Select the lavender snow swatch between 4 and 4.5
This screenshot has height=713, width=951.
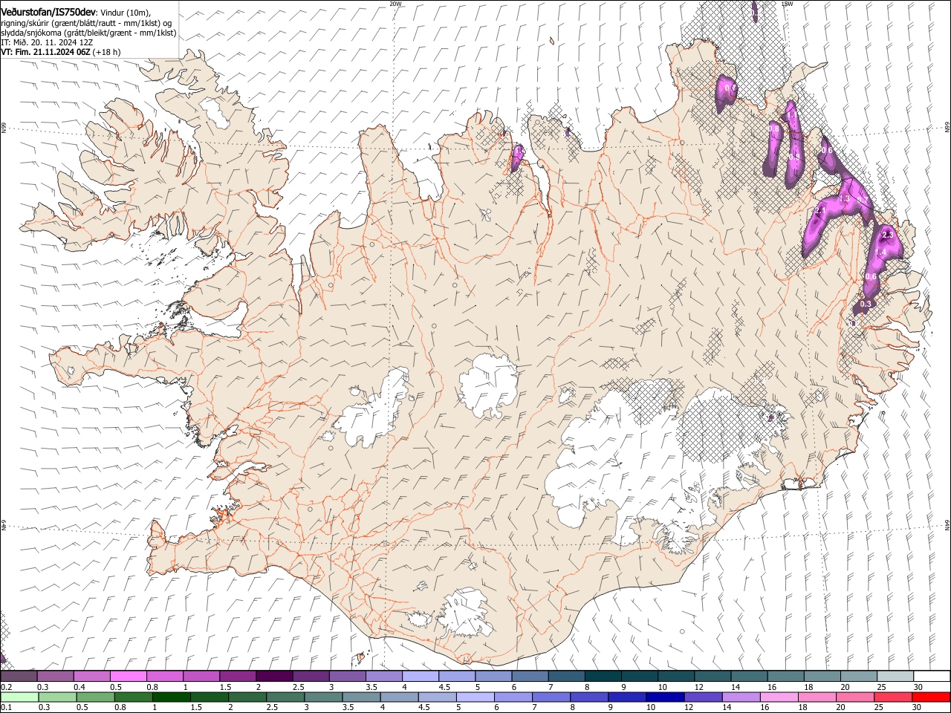click(x=420, y=677)
